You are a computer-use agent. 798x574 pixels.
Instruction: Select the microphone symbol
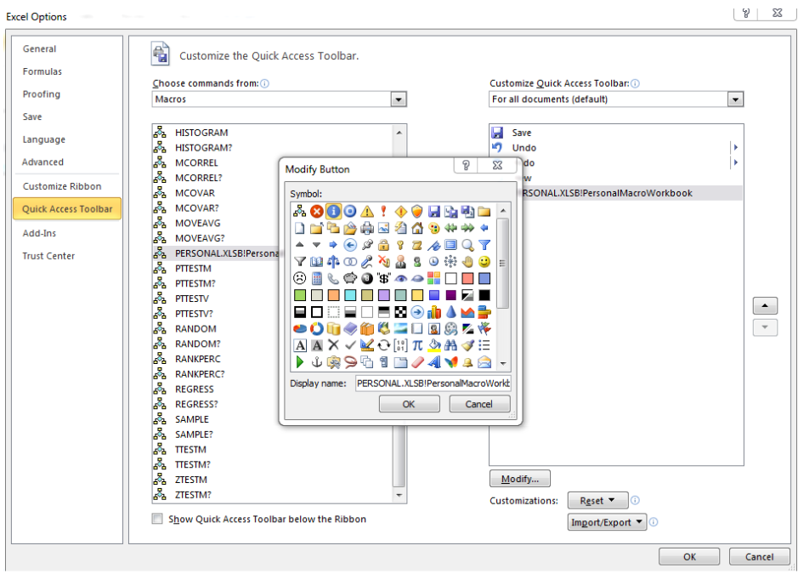(x=367, y=262)
